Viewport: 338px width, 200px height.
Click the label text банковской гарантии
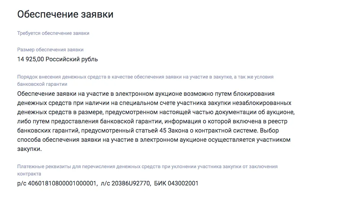pos(42,84)
